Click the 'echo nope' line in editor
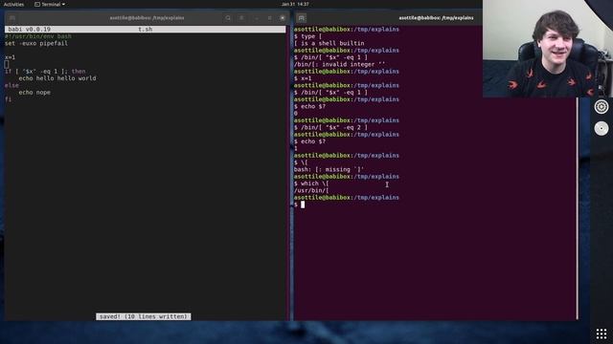The width and height of the screenshot is (613, 344). (x=34, y=93)
